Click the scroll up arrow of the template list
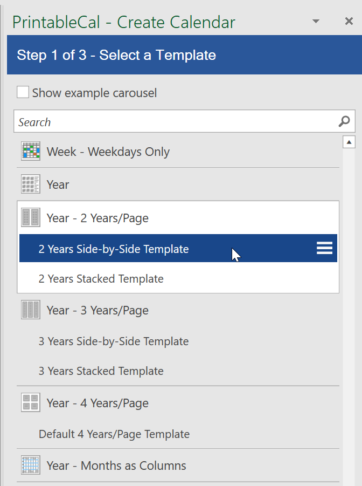This screenshot has height=486, width=362. click(349, 142)
